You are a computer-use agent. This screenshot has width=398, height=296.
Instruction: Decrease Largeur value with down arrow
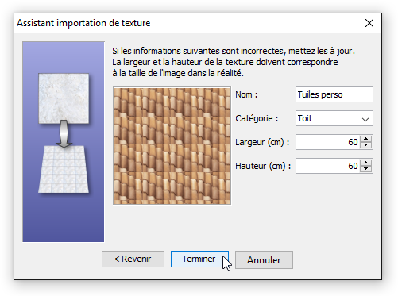click(x=366, y=145)
